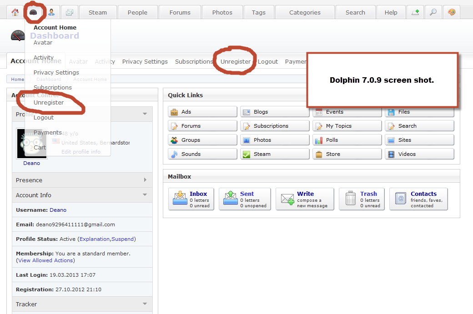Click the Forums button in Quick Links

(202, 126)
